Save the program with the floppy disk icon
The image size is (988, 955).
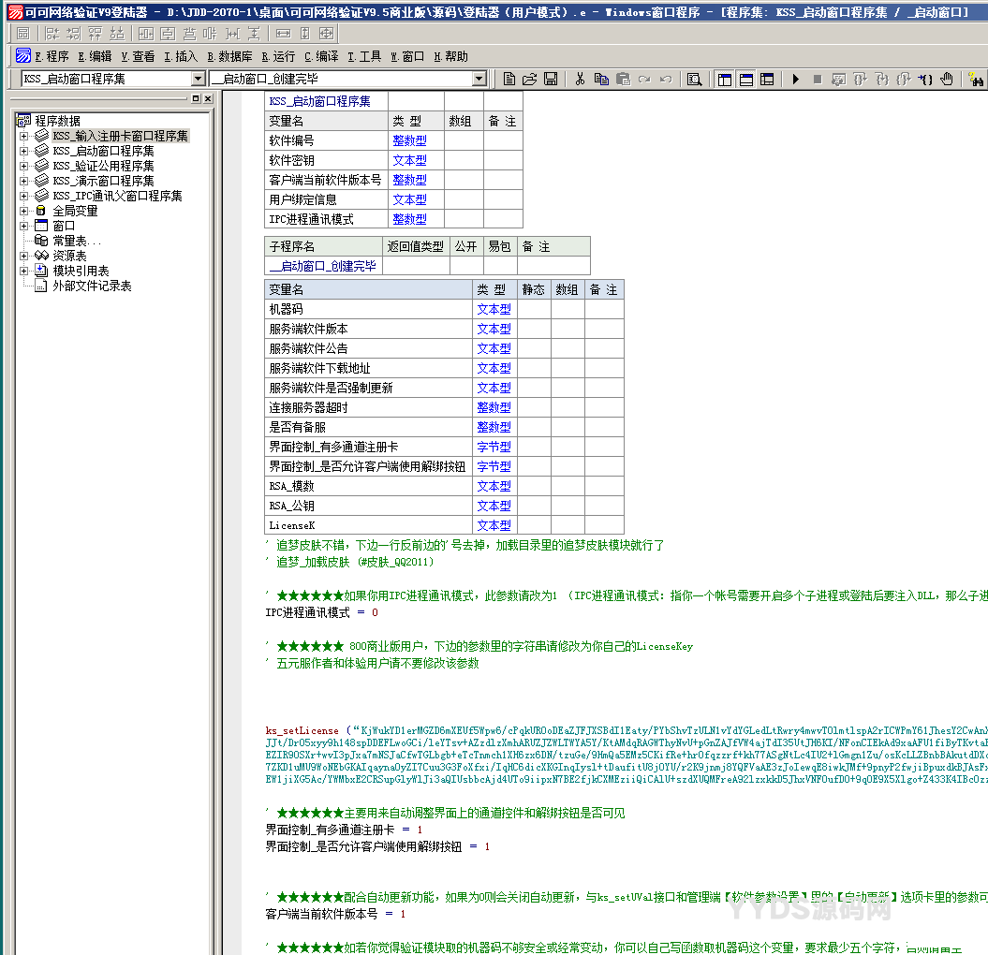551,79
